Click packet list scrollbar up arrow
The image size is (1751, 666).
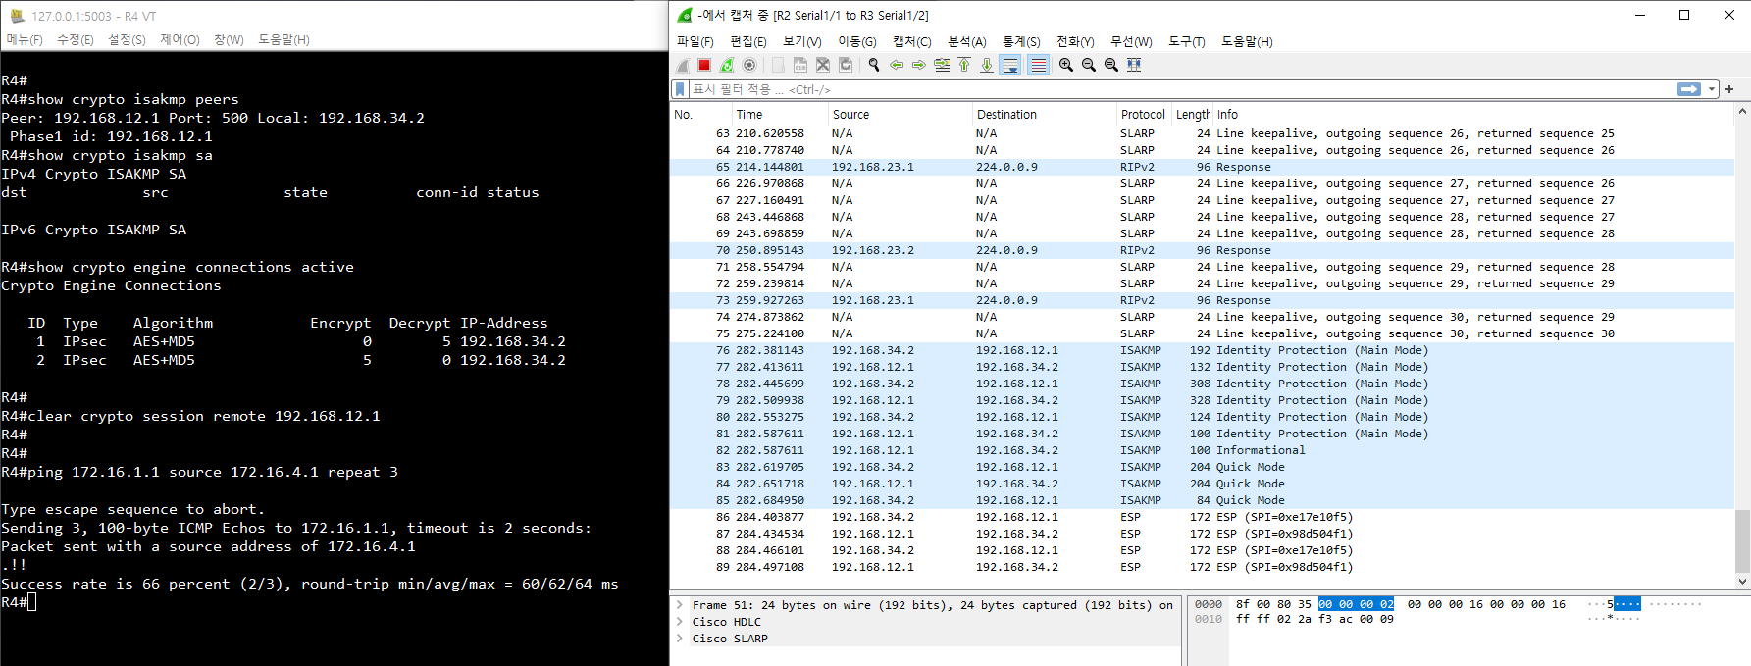[x=1742, y=112]
